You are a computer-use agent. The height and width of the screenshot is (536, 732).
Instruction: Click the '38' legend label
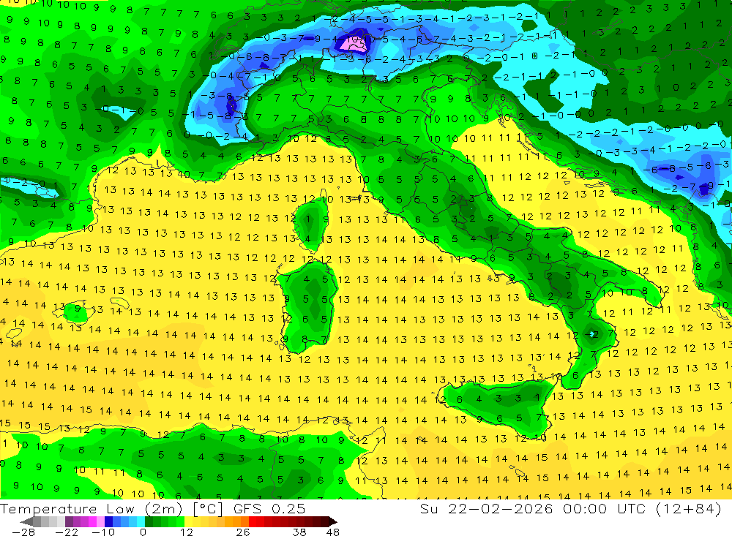299,532
